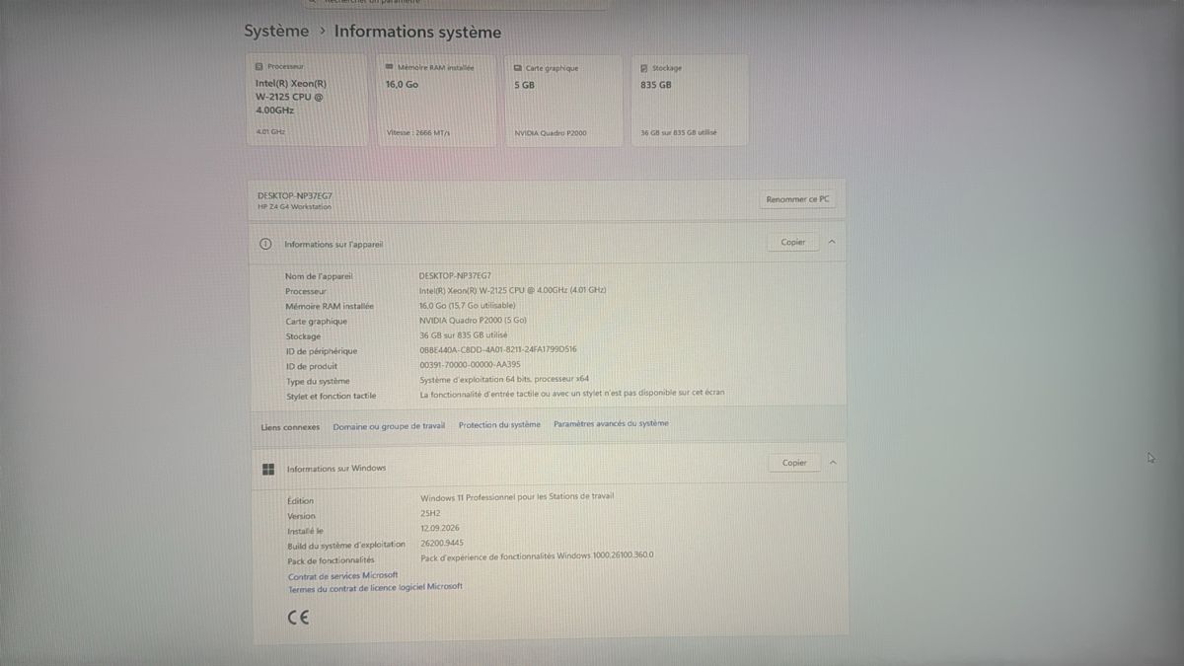The height and width of the screenshot is (666, 1184).
Task: Click the Nom de l'appareil value DESKTOP-NP37EG7
Action: coord(455,275)
